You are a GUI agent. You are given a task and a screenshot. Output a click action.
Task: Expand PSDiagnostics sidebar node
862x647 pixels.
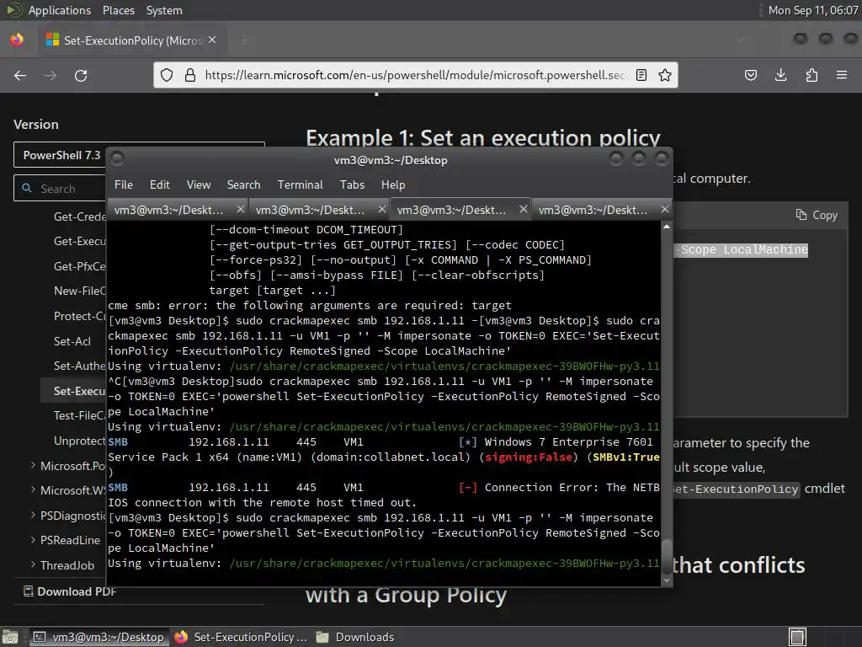[33, 515]
